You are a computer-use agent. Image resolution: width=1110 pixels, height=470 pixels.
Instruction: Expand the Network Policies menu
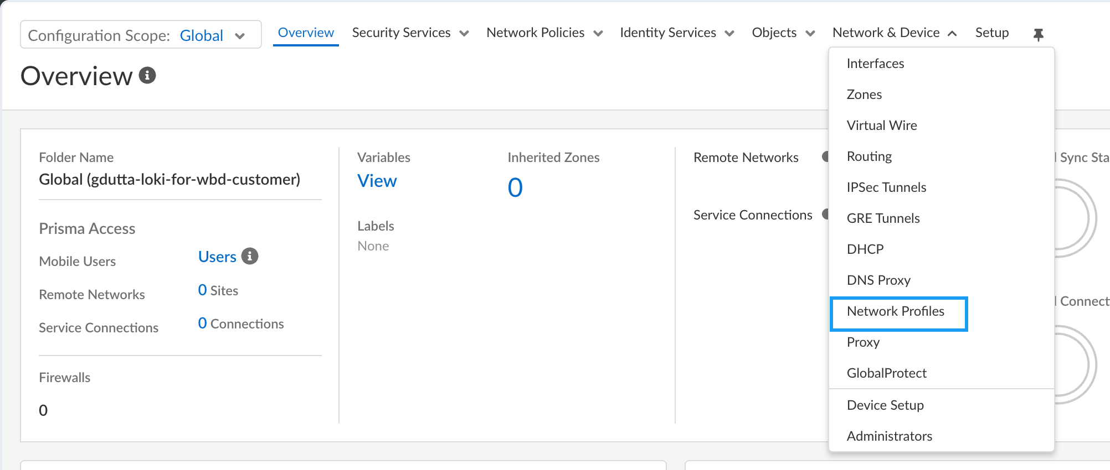[x=544, y=33]
